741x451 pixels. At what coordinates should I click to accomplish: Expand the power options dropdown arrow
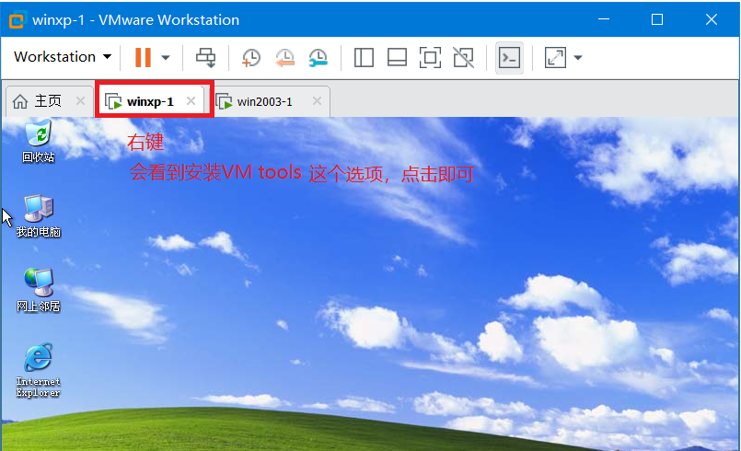click(x=166, y=58)
